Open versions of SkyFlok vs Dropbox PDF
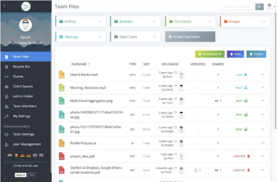The height and width of the screenshot is (182, 277). 198,170
